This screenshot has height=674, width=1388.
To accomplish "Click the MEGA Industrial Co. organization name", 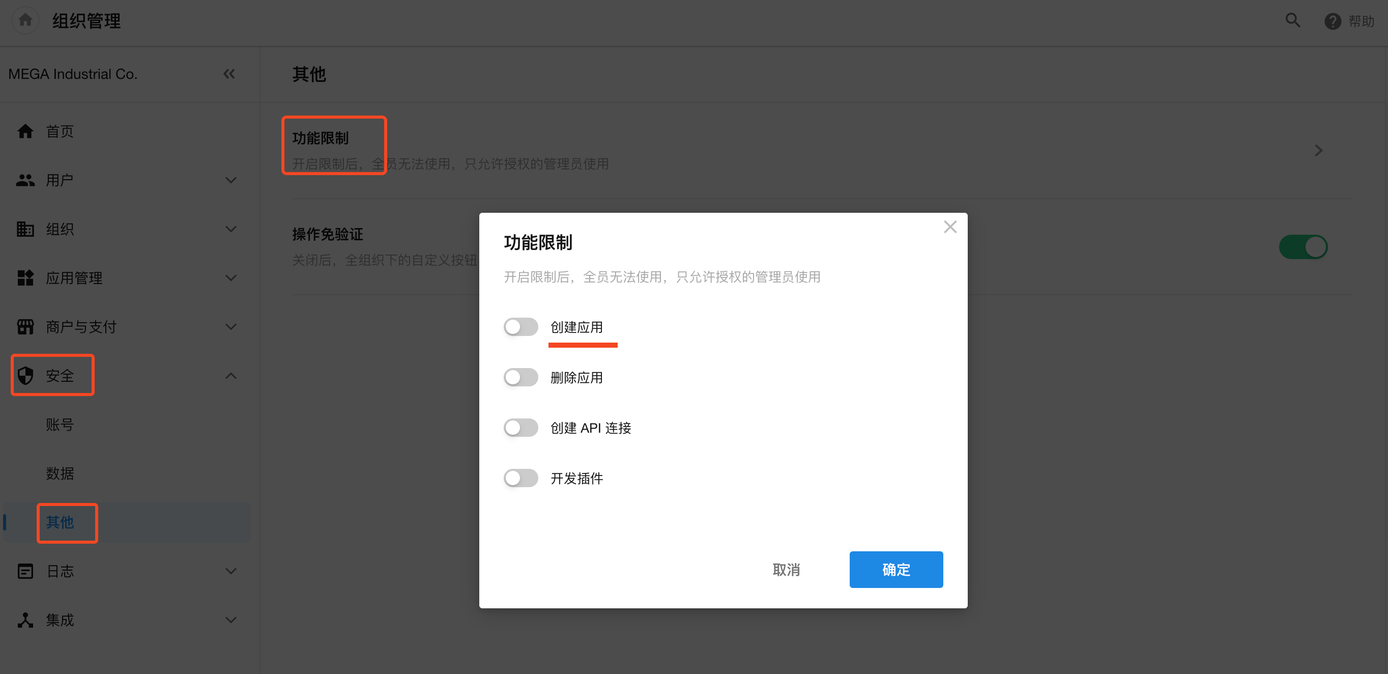I will click(x=73, y=74).
